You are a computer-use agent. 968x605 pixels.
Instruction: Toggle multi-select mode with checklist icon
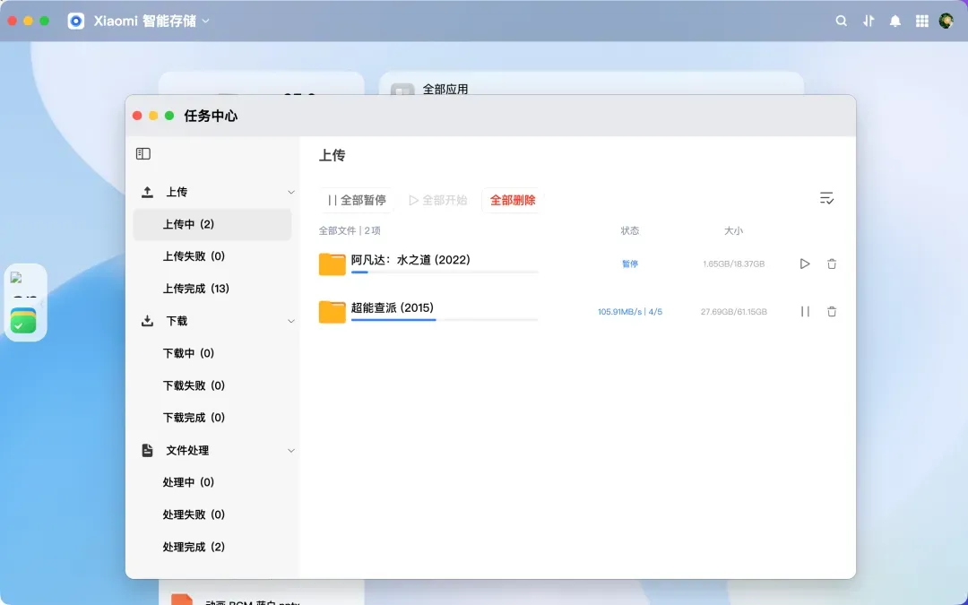826,198
